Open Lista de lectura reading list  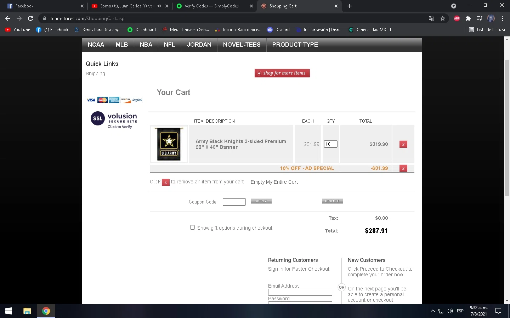click(487, 30)
